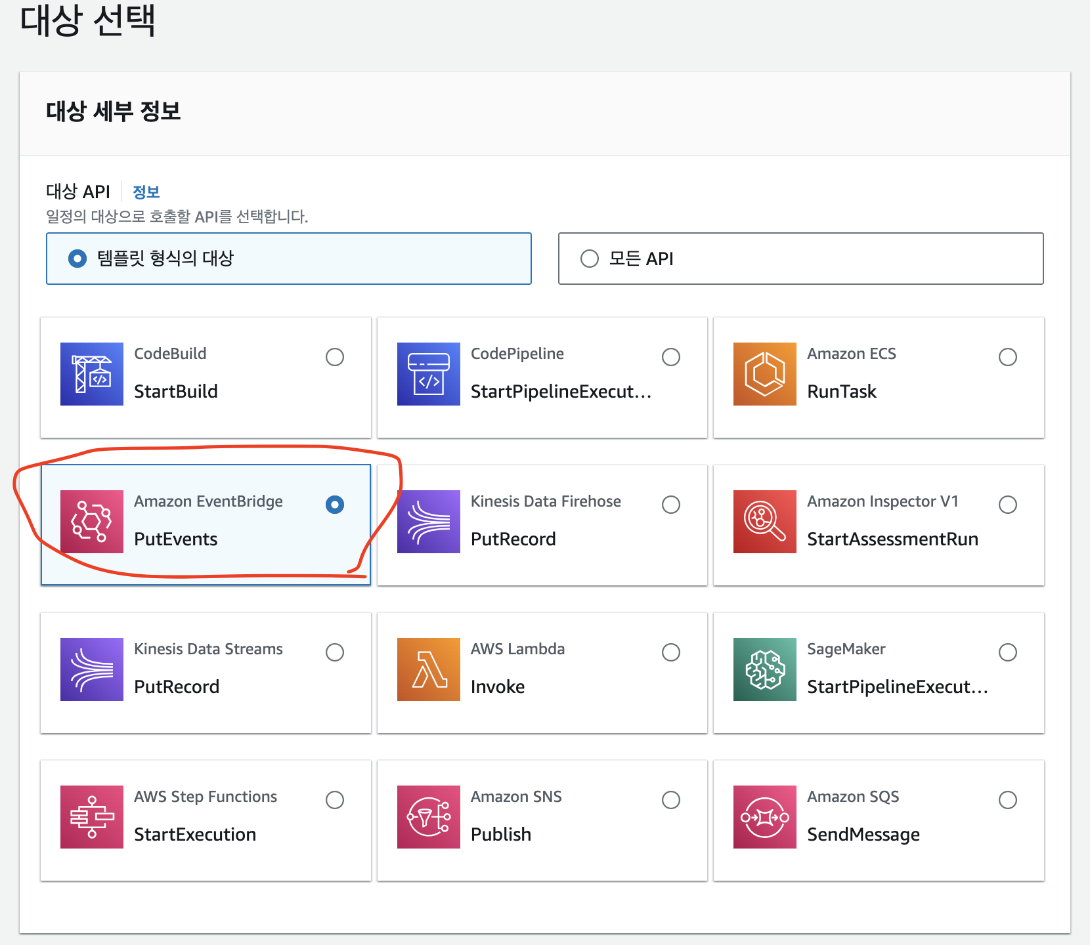The width and height of the screenshot is (1090, 945).
Task: Select the SageMaker radio button
Action: pos(1008,652)
